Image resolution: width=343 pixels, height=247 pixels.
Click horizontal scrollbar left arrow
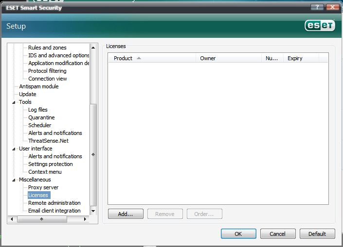(12, 219)
